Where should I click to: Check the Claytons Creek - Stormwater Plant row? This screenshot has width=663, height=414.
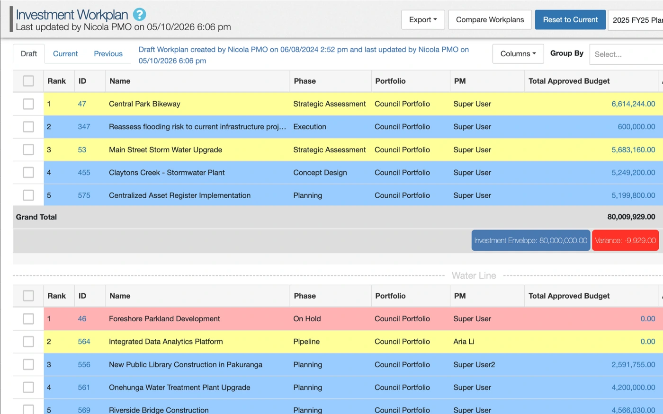tap(28, 172)
